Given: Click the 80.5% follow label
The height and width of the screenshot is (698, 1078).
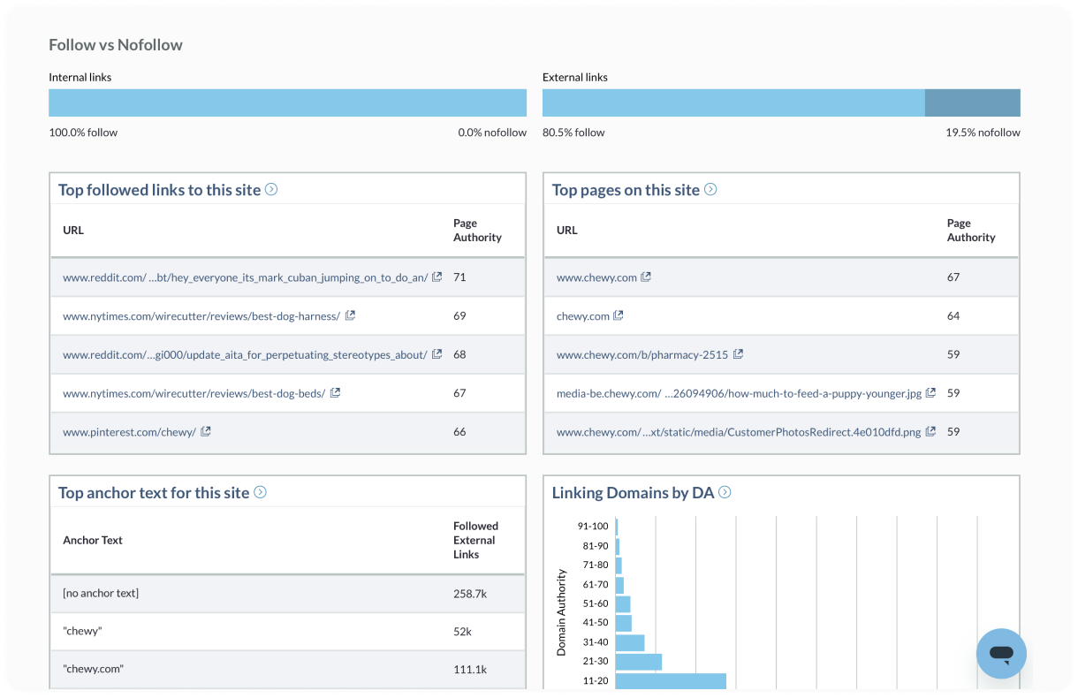Looking at the screenshot, I should (x=573, y=133).
